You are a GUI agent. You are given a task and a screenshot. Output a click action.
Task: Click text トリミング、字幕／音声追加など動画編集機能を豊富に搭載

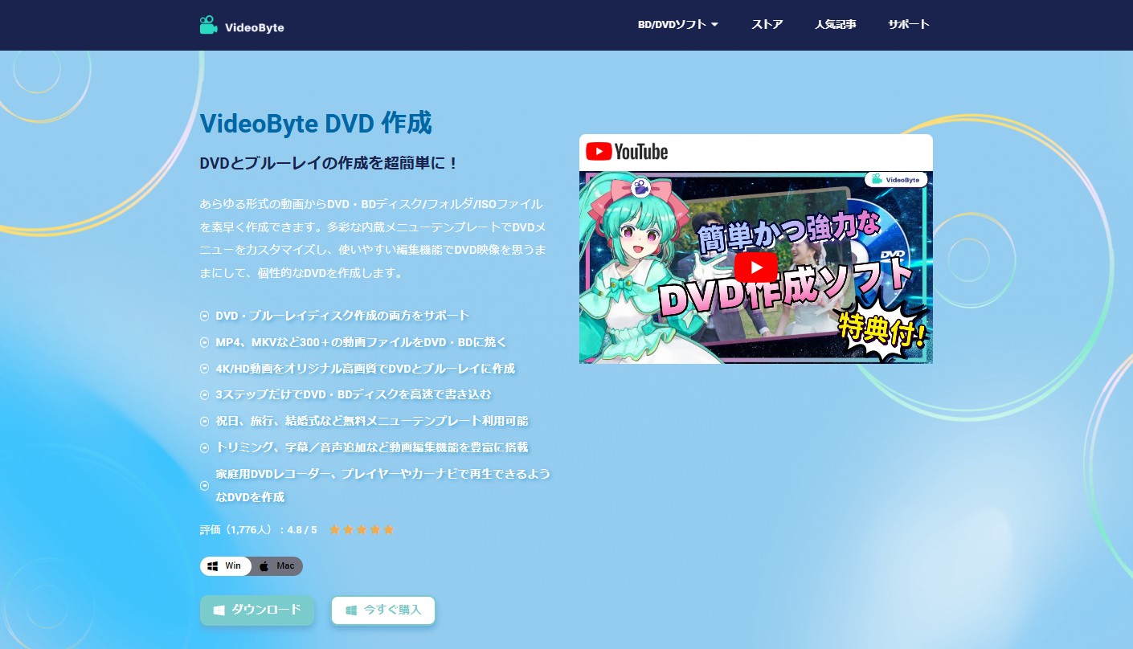tap(372, 447)
